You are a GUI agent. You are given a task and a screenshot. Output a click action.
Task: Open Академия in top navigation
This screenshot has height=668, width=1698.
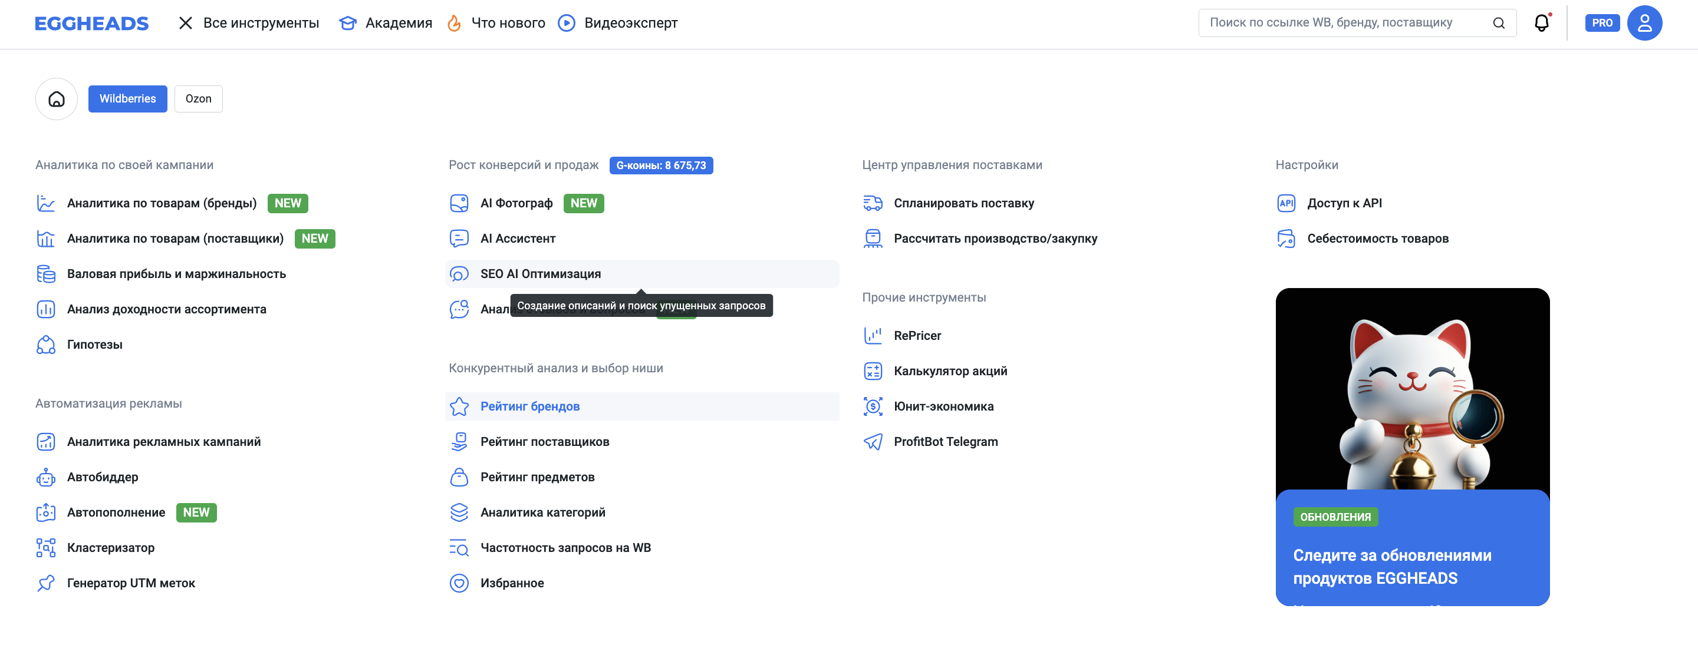click(399, 23)
